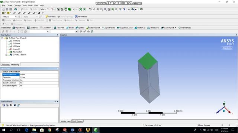Click the SectorCut tool
This screenshot has height=133, width=238.
[x=140, y=28]
